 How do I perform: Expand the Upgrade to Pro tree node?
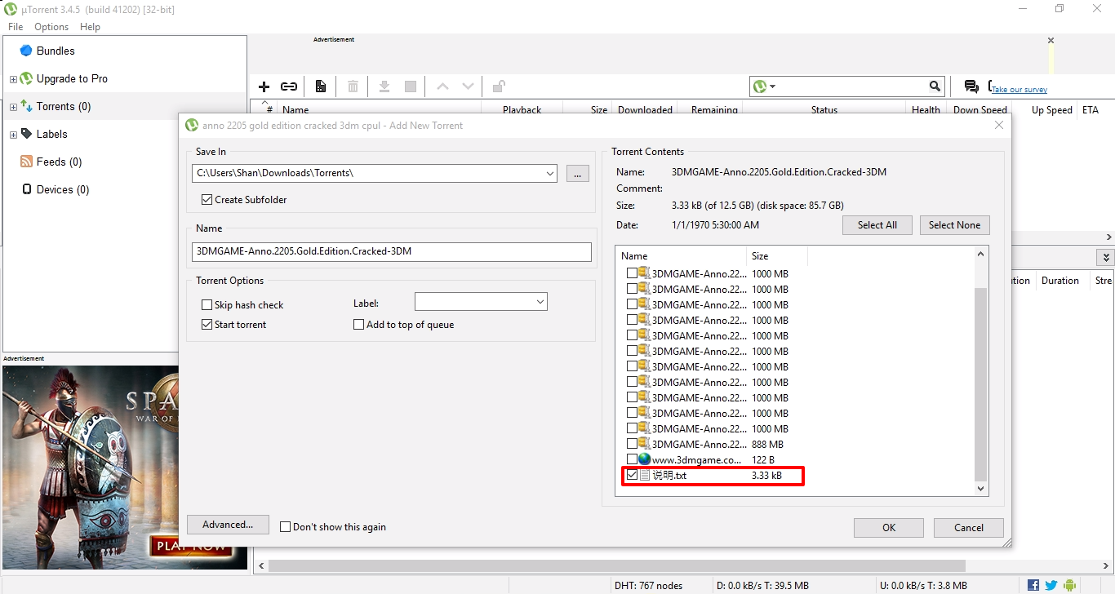[13, 79]
